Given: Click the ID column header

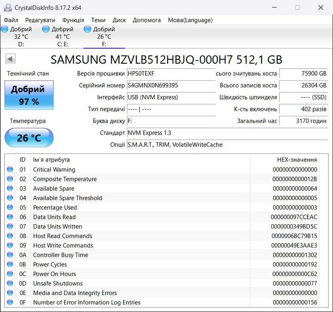Looking at the screenshot, I should [23, 160].
